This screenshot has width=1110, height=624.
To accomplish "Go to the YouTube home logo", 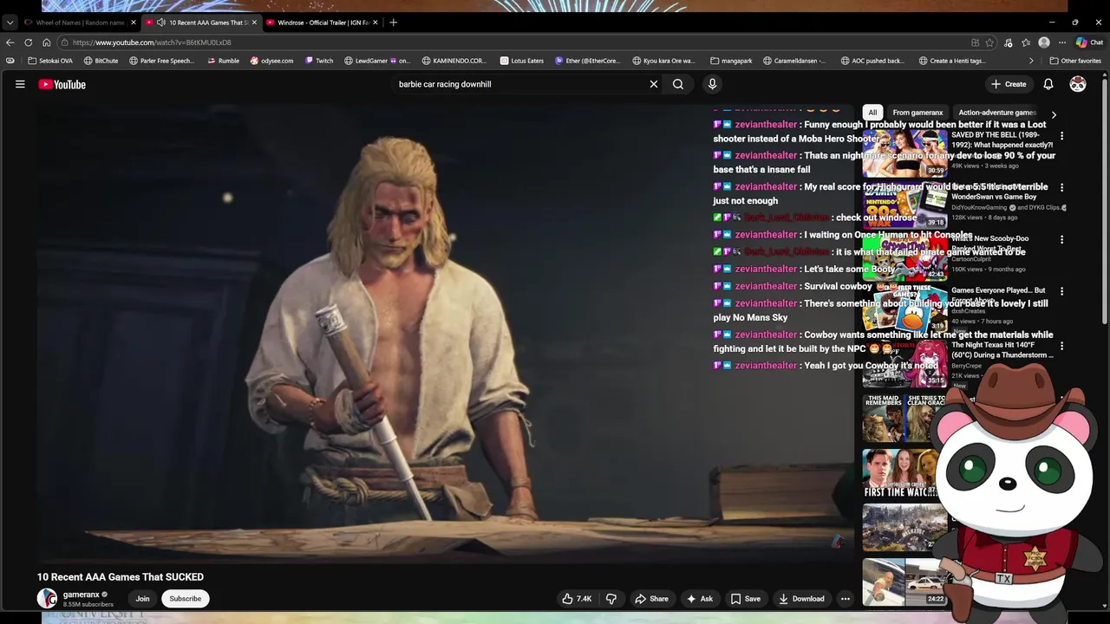I will (62, 84).
